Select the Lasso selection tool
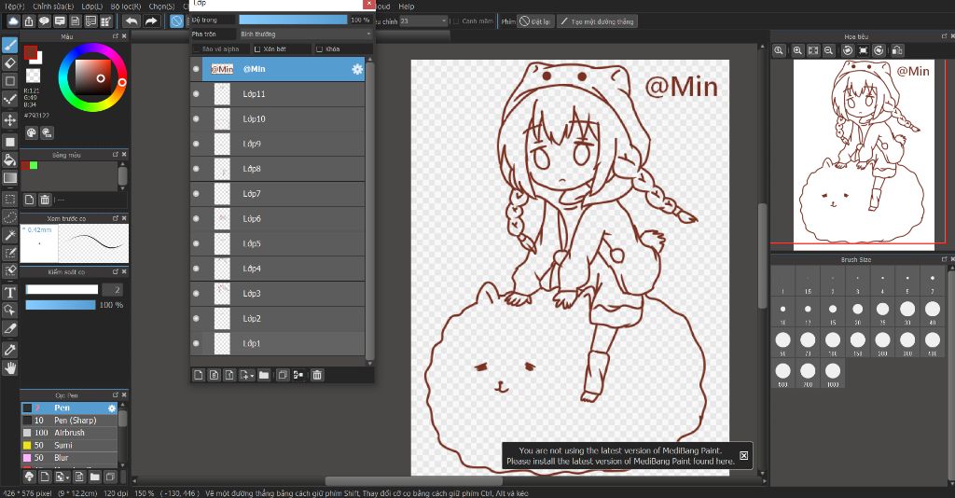The height and width of the screenshot is (498, 955). (x=9, y=216)
